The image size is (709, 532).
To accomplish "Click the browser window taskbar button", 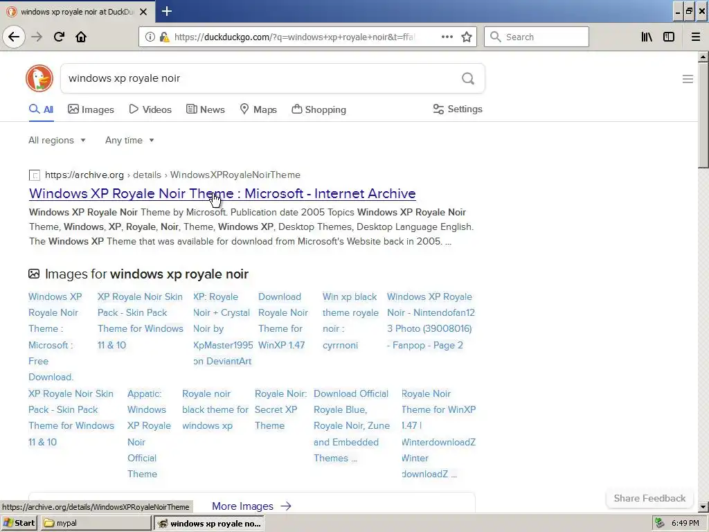I will click(209, 524).
